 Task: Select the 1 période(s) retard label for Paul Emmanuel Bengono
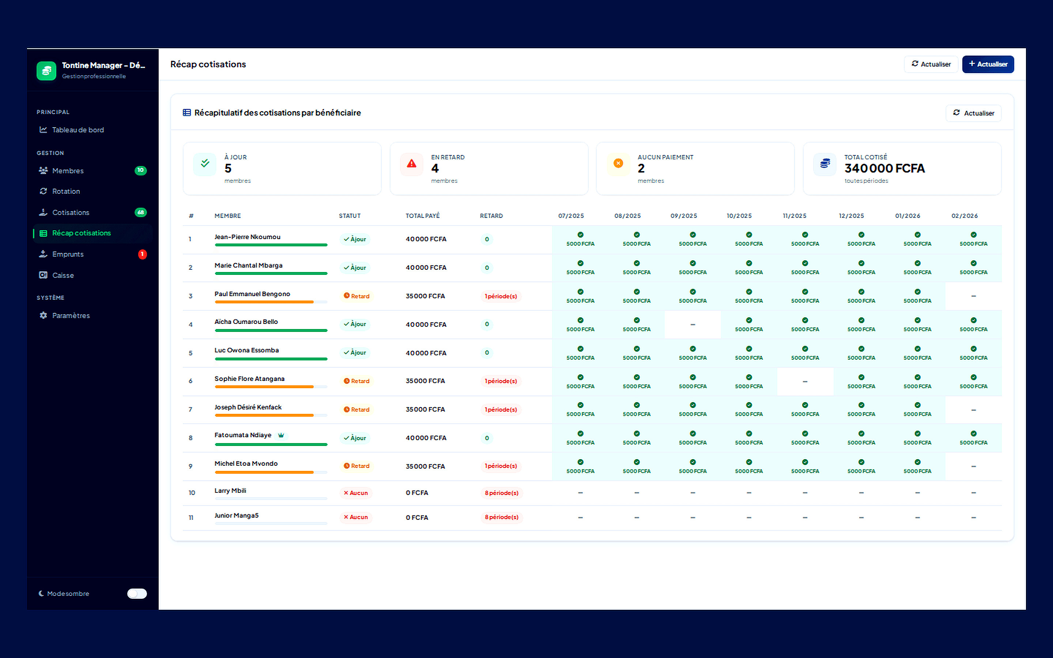tap(501, 296)
